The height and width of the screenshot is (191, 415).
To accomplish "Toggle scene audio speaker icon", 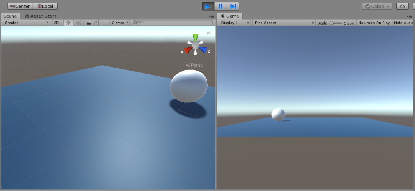I will click(x=79, y=23).
